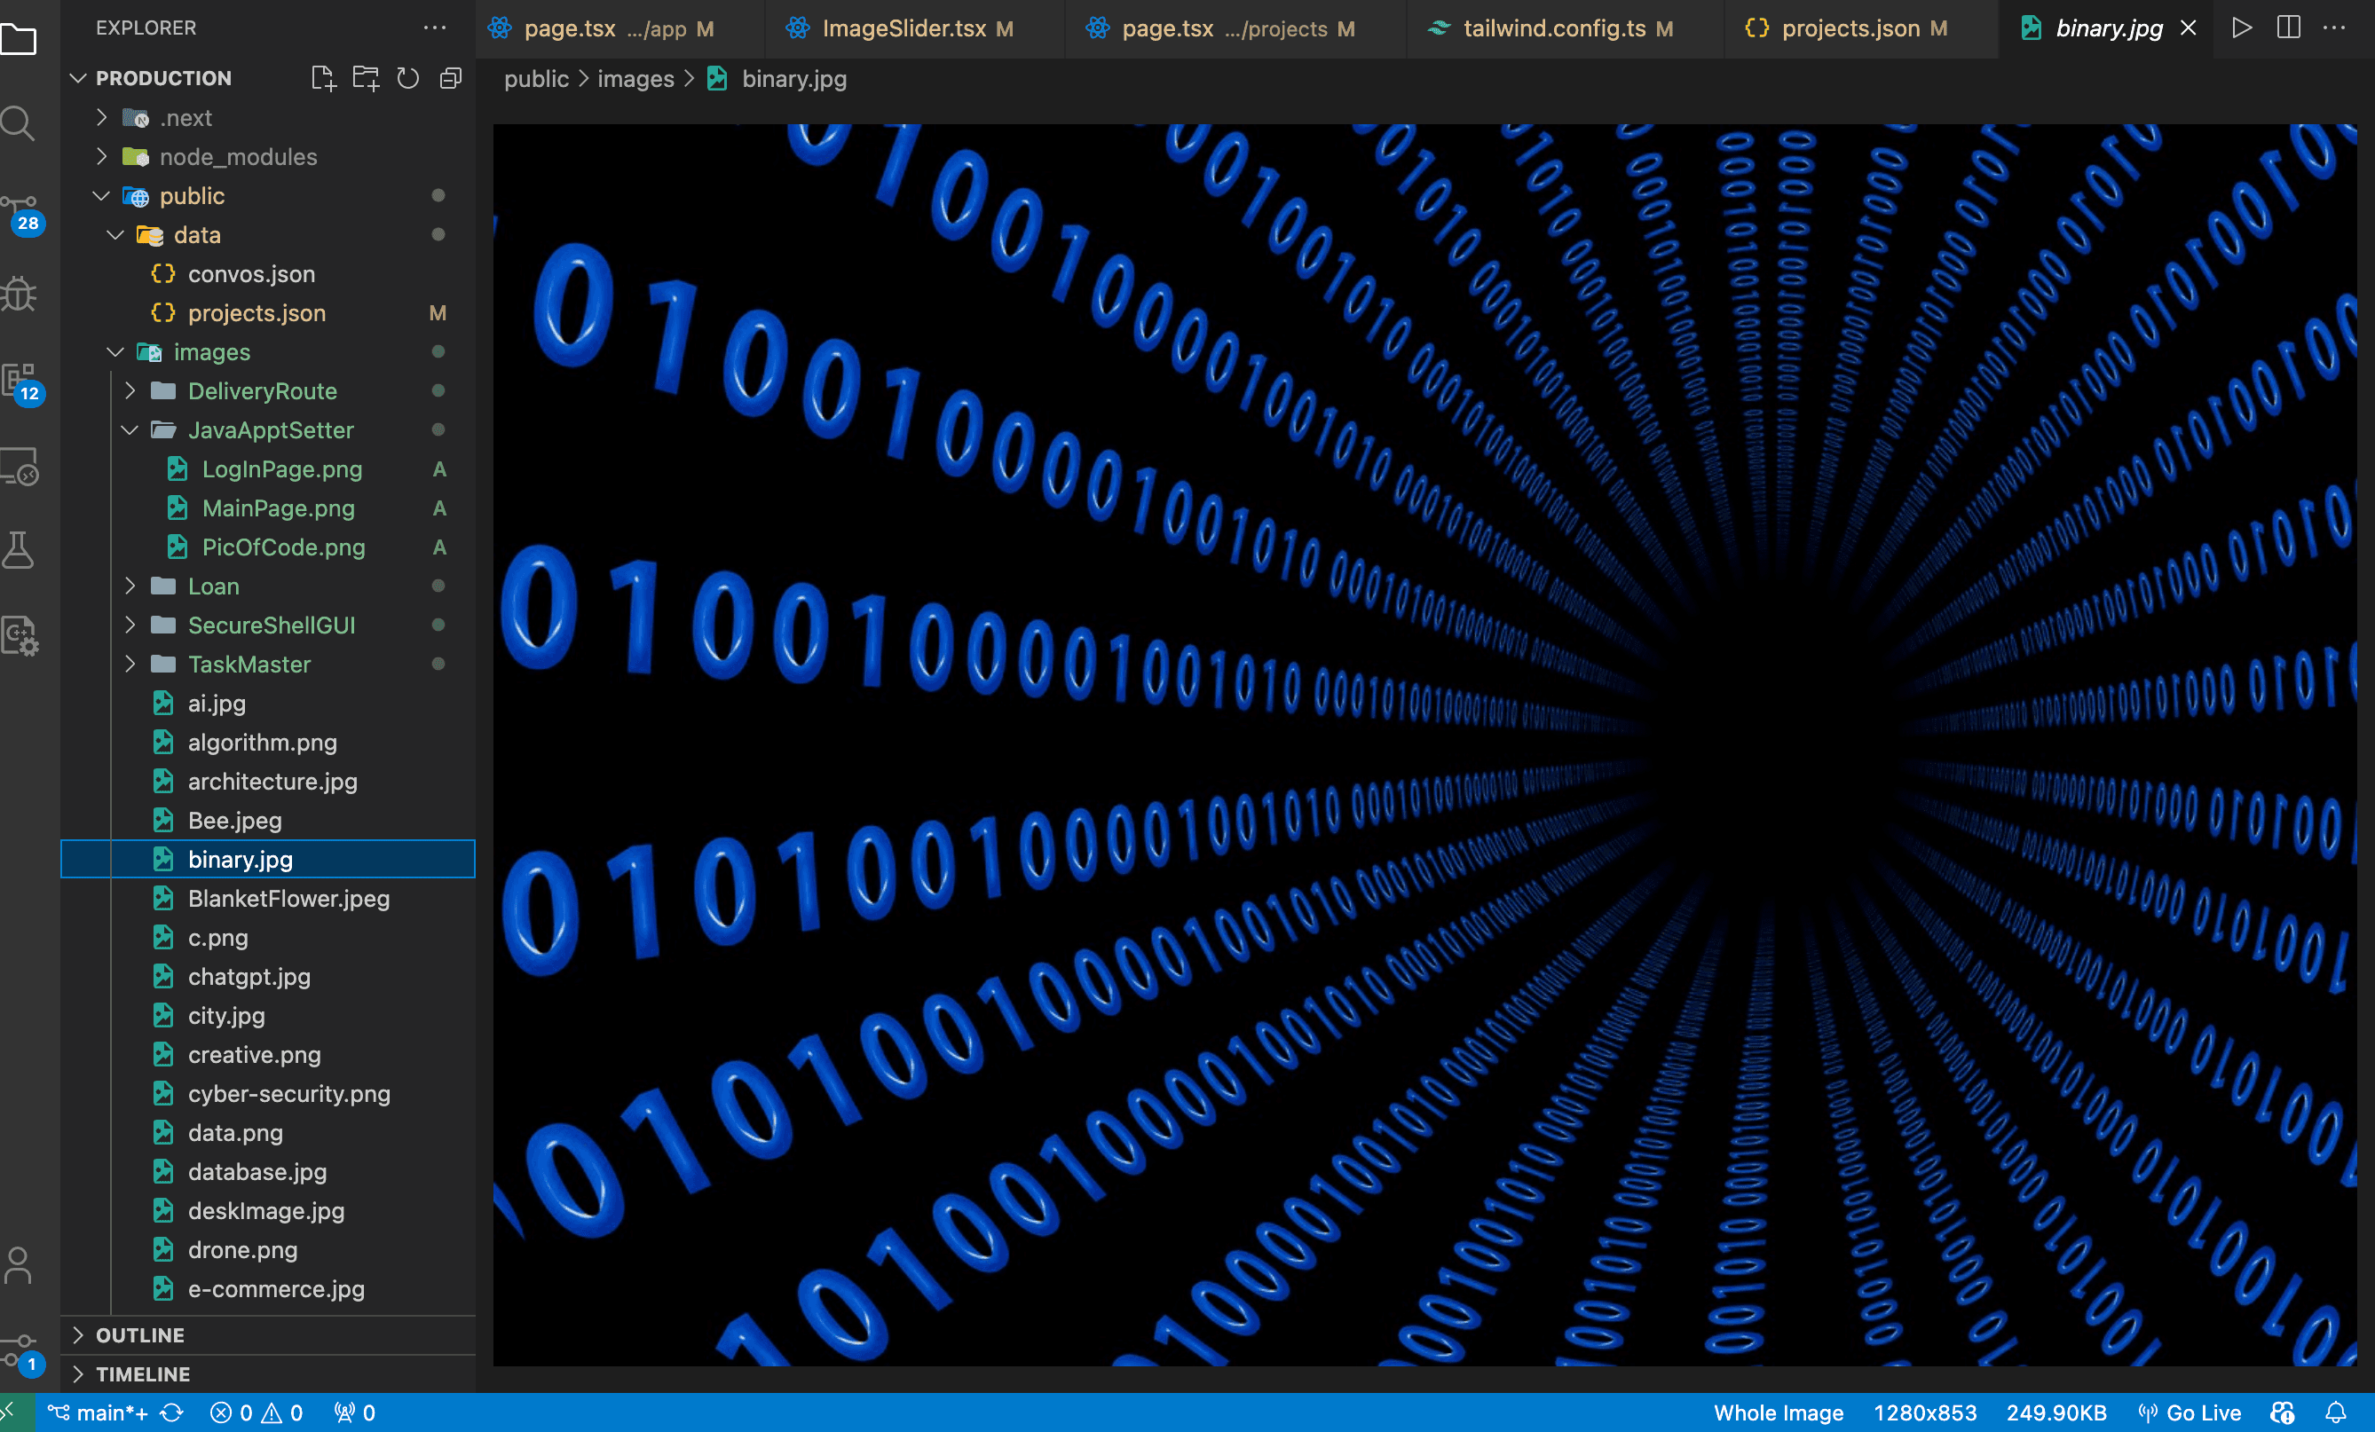2375x1432 pixels.
Task: Expand the TIMELINE section
Action: click(x=268, y=1373)
